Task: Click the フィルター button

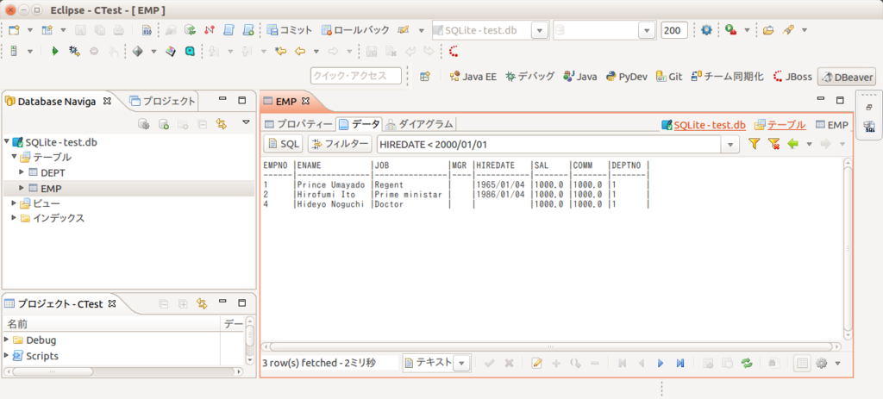Action: tap(340, 145)
